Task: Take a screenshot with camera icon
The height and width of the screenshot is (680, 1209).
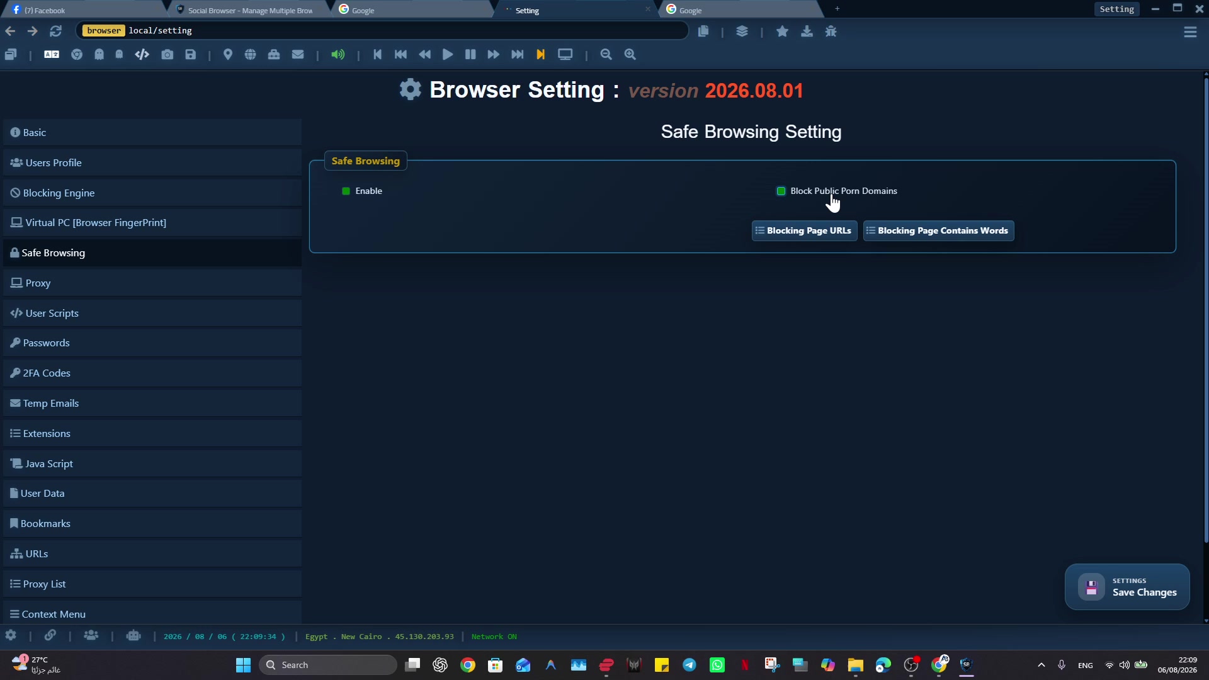Action: tap(167, 55)
